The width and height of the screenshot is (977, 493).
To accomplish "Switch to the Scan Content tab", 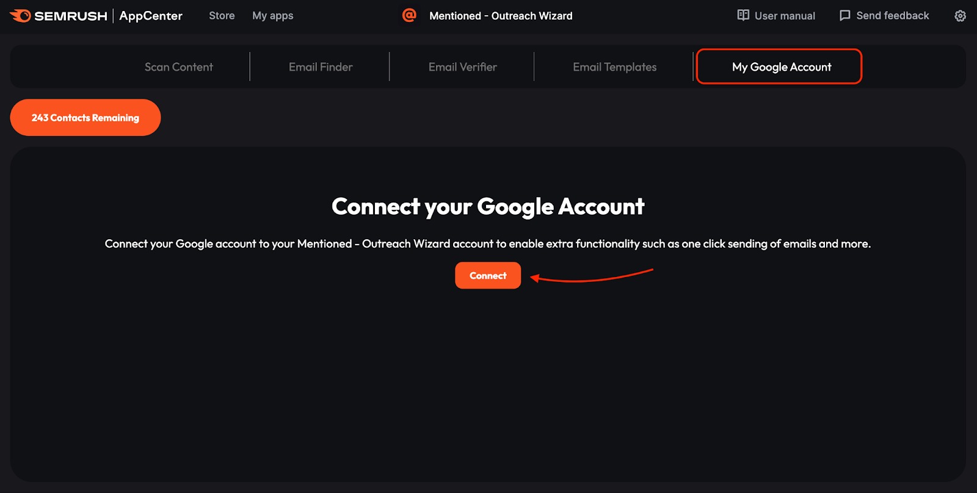I will click(x=178, y=67).
